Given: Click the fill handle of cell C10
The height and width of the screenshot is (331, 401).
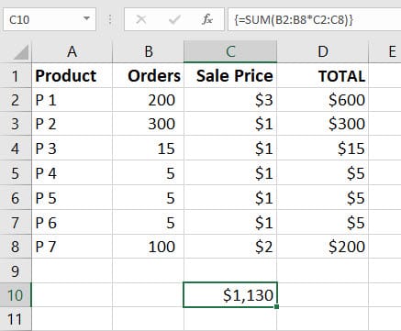Looking at the screenshot, I should coord(276,306).
